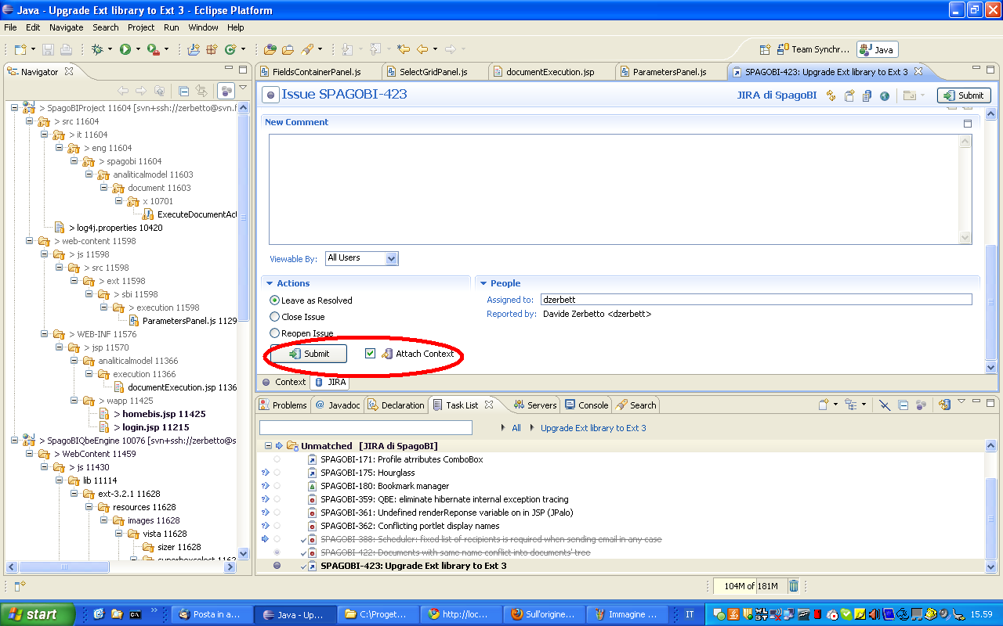Click the New Java Class icon
Viewport: 1003px width, 626px height.
(230, 49)
